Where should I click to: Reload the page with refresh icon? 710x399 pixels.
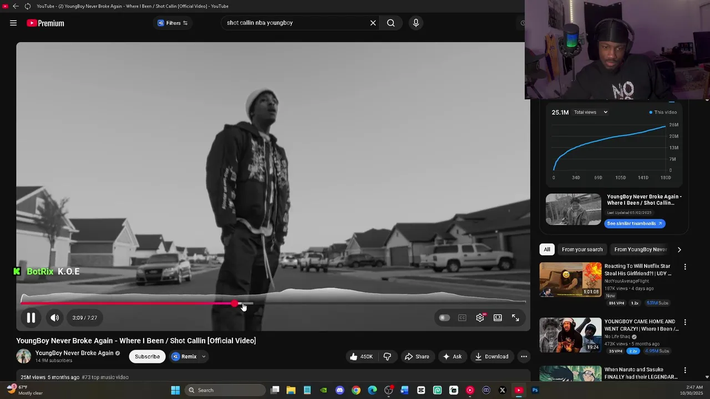coord(27,6)
